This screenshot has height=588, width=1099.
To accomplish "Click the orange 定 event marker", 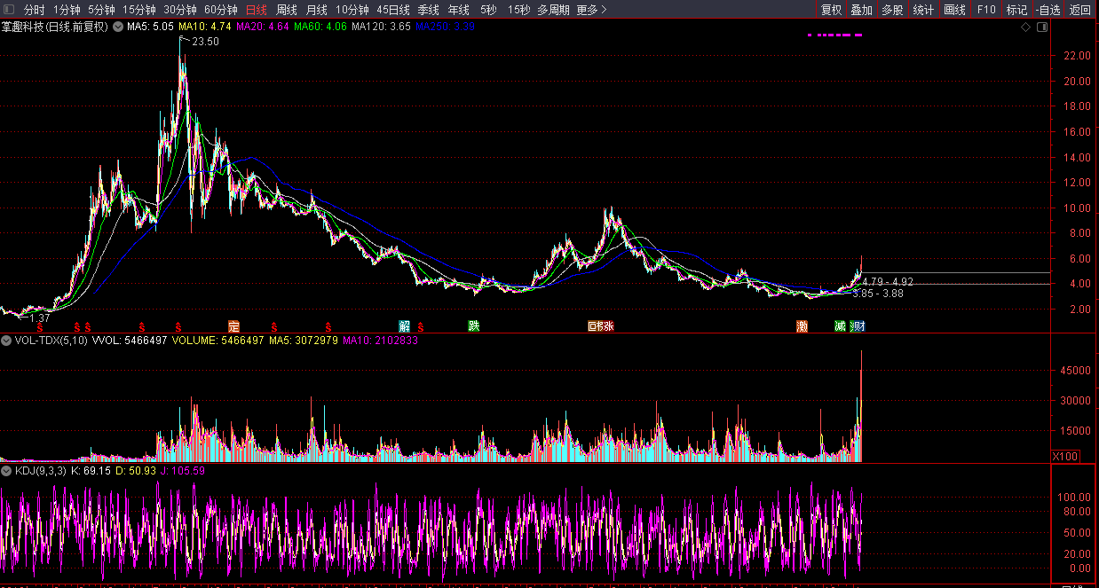I will [233, 326].
